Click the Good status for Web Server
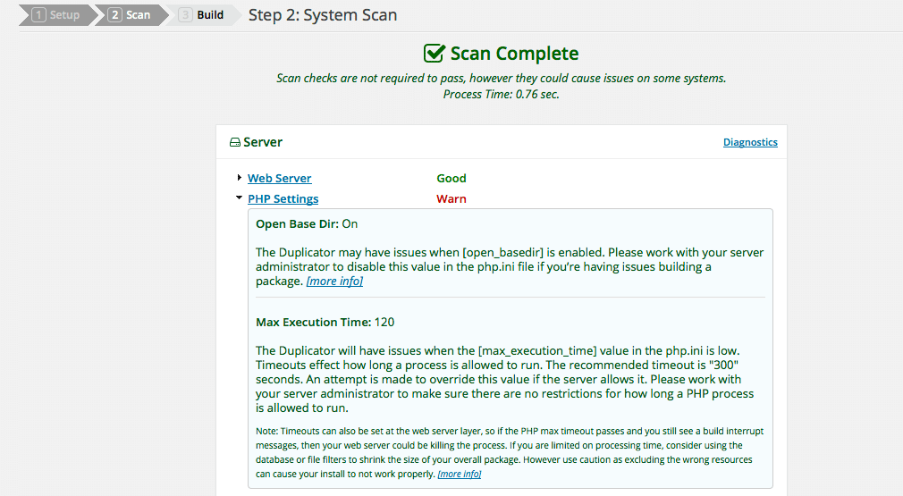 [451, 179]
